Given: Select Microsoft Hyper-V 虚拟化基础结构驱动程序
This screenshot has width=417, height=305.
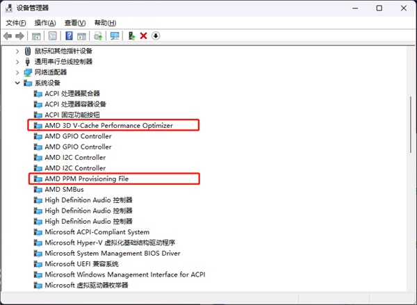Looking at the screenshot, I should click(104, 242).
